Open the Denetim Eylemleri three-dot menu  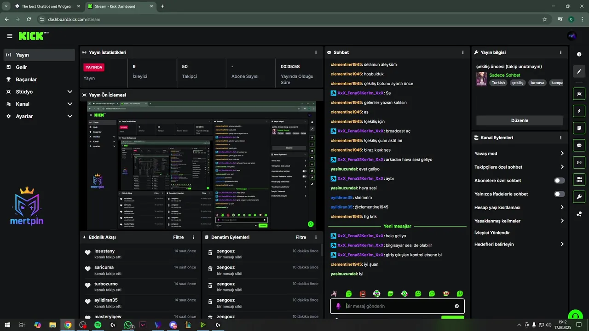(x=316, y=237)
